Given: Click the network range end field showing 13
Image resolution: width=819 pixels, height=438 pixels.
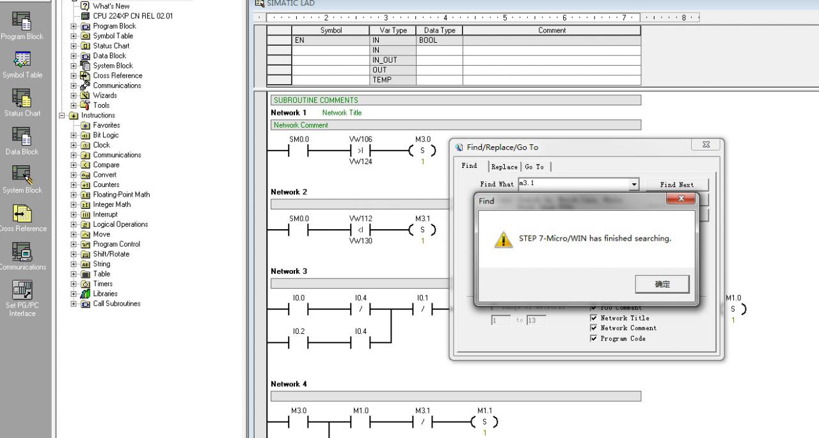Looking at the screenshot, I should 536,320.
